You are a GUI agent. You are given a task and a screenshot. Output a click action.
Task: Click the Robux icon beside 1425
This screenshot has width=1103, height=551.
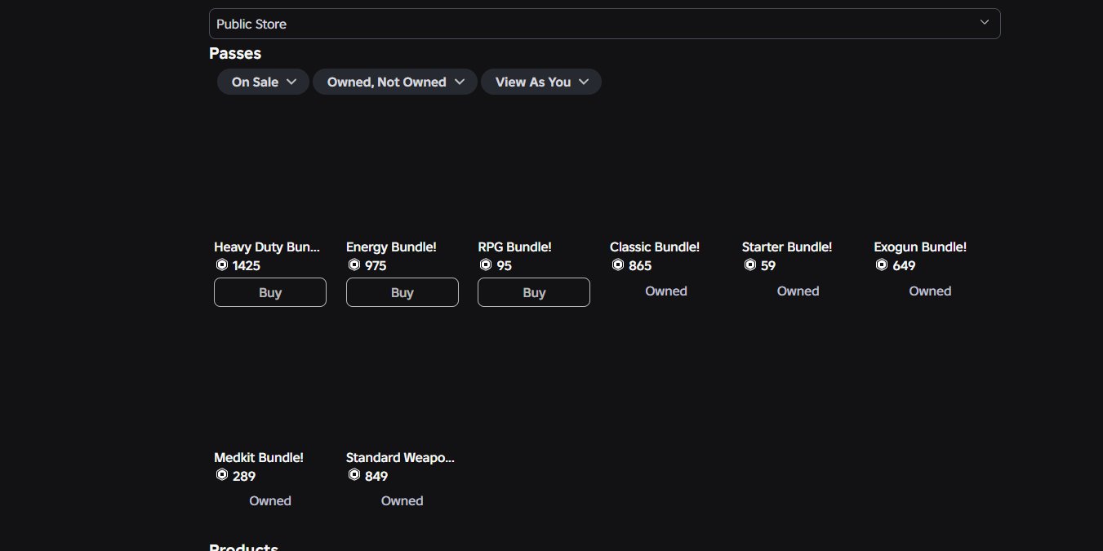222,264
